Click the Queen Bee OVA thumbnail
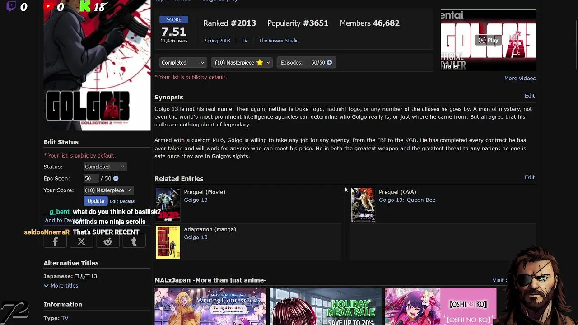 (363, 205)
